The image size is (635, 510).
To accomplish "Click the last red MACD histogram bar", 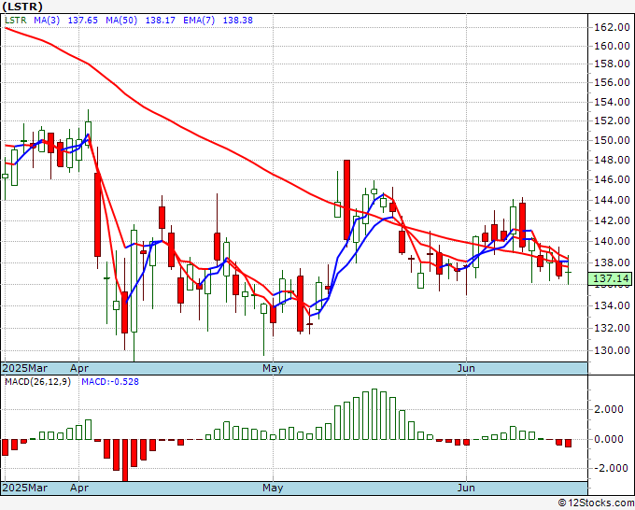I will [x=568, y=443].
